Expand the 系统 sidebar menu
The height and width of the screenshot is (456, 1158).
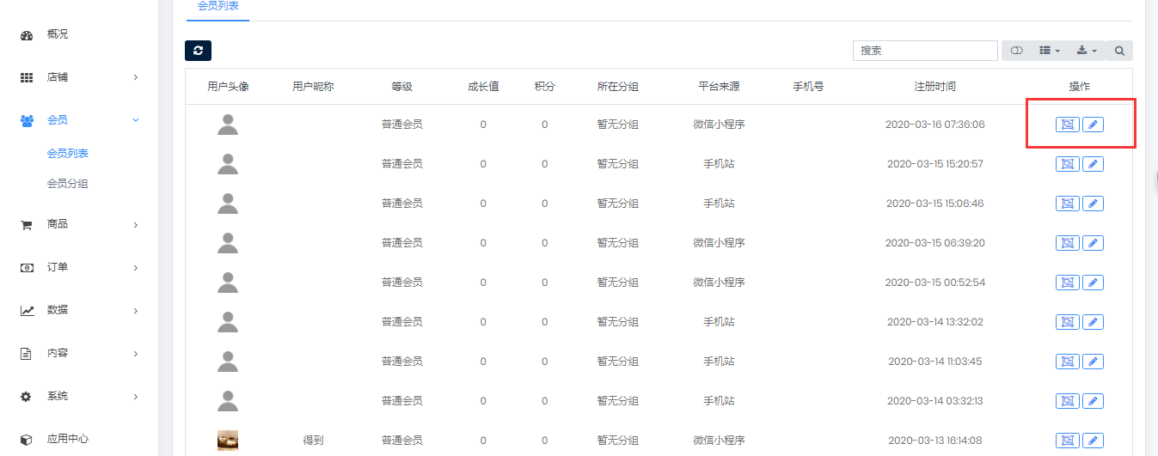click(x=79, y=396)
